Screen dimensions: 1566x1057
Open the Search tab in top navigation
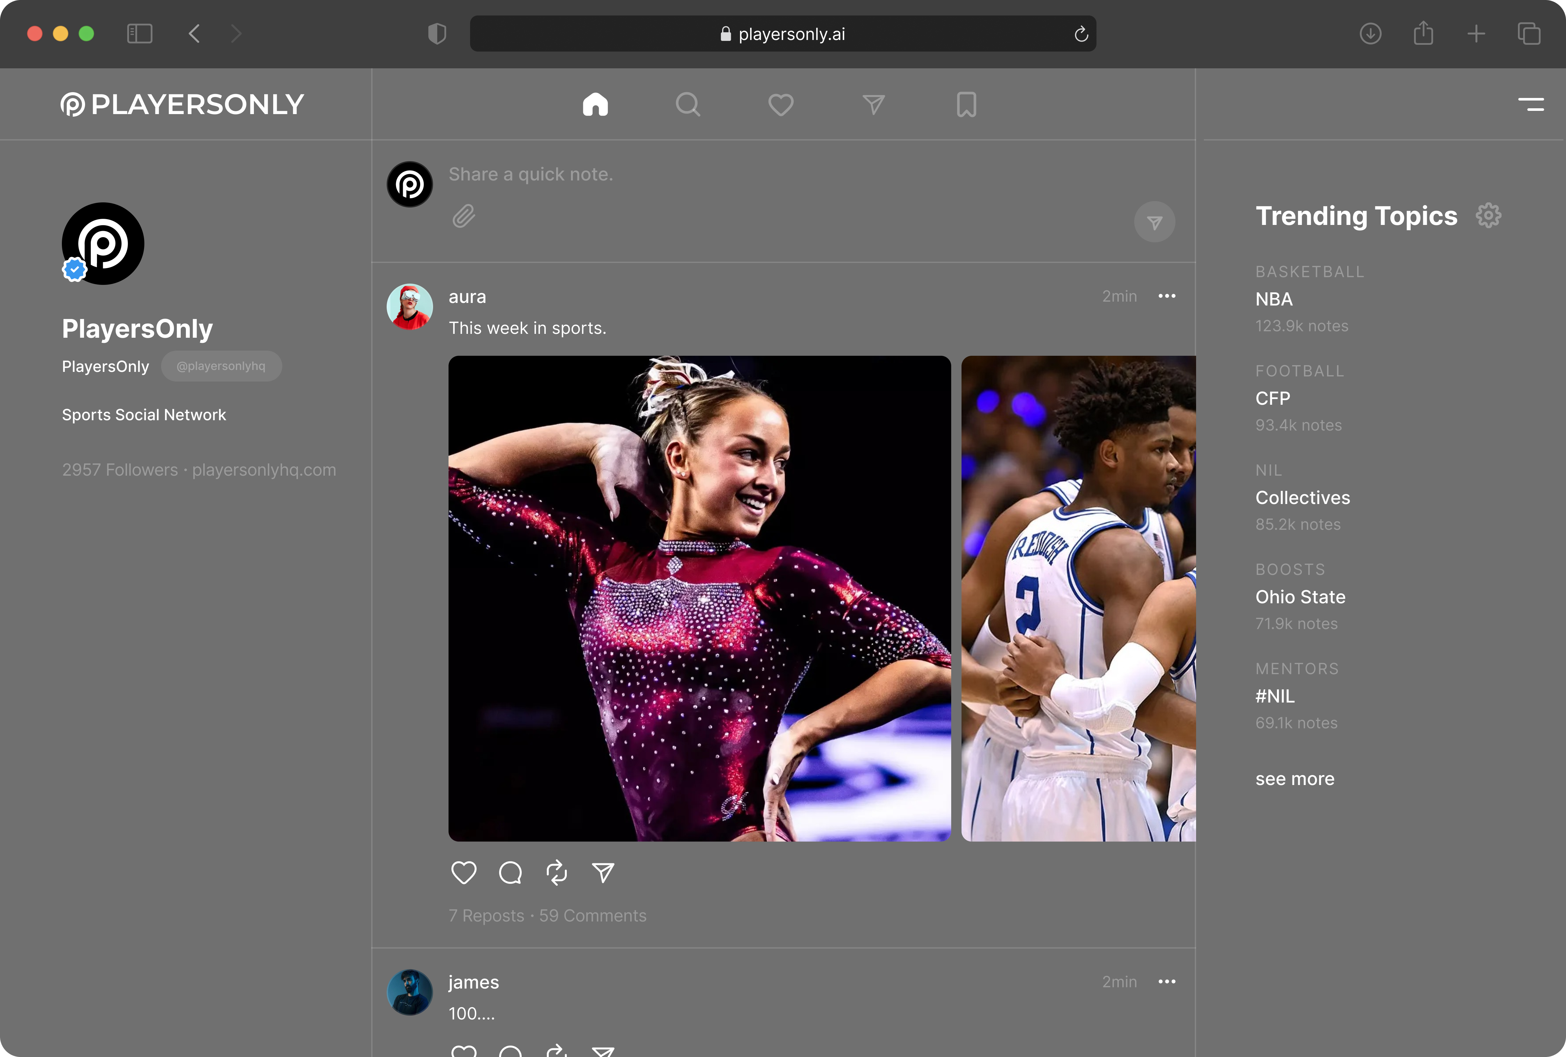click(x=688, y=104)
